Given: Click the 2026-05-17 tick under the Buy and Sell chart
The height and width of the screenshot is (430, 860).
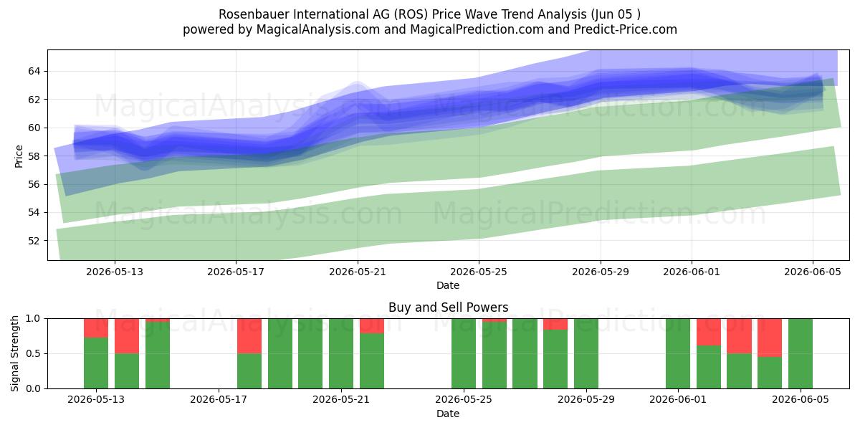Looking at the screenshot, I should point(219,401).
